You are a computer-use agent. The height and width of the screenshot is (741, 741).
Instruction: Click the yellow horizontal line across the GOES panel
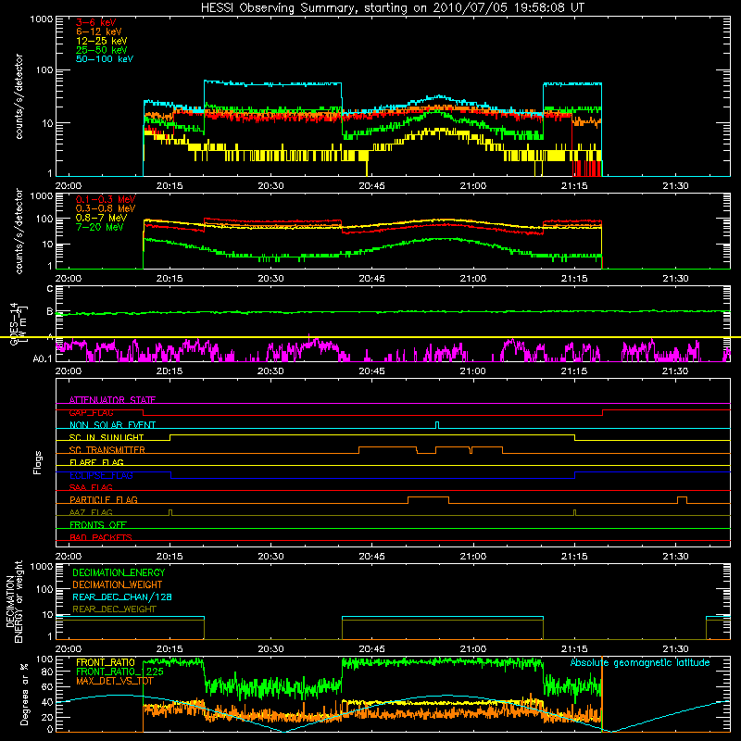(370, 337)
